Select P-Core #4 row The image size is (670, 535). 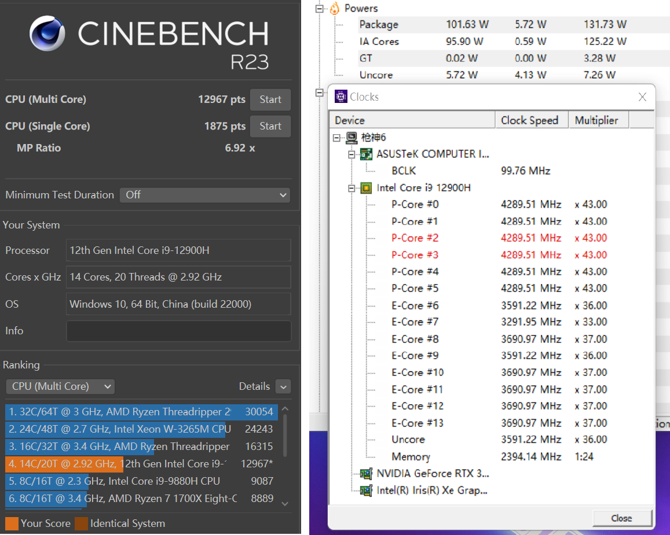tap(499, 272)
